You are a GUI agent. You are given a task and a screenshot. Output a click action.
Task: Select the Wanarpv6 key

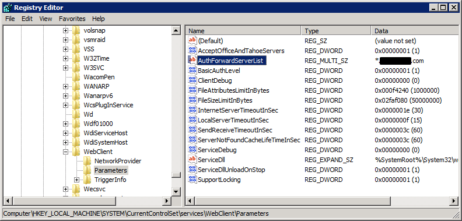pyautogui.click(x=98, y=96)
